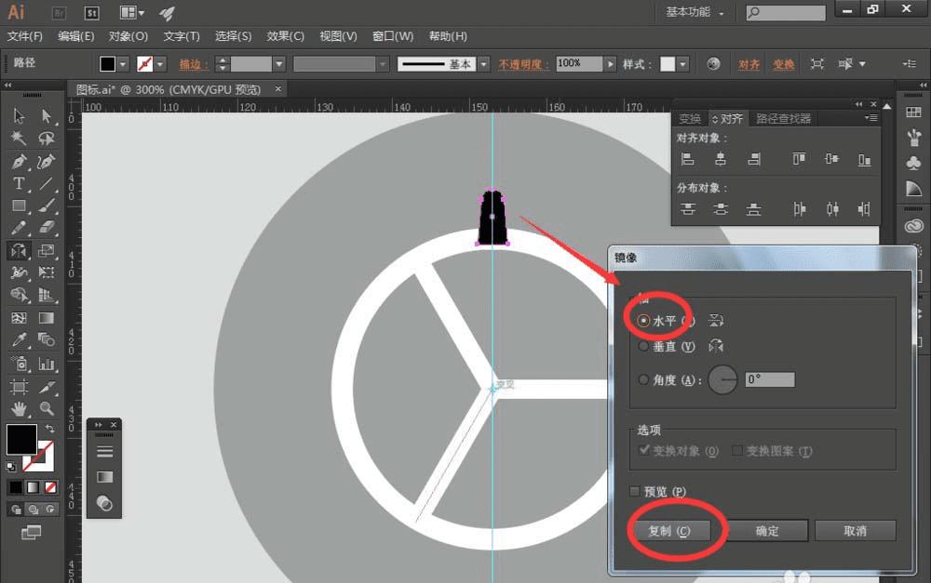Viewport: 931px width, 583px height.
Task: Select the Hand tool
Action: coord(19,408)
